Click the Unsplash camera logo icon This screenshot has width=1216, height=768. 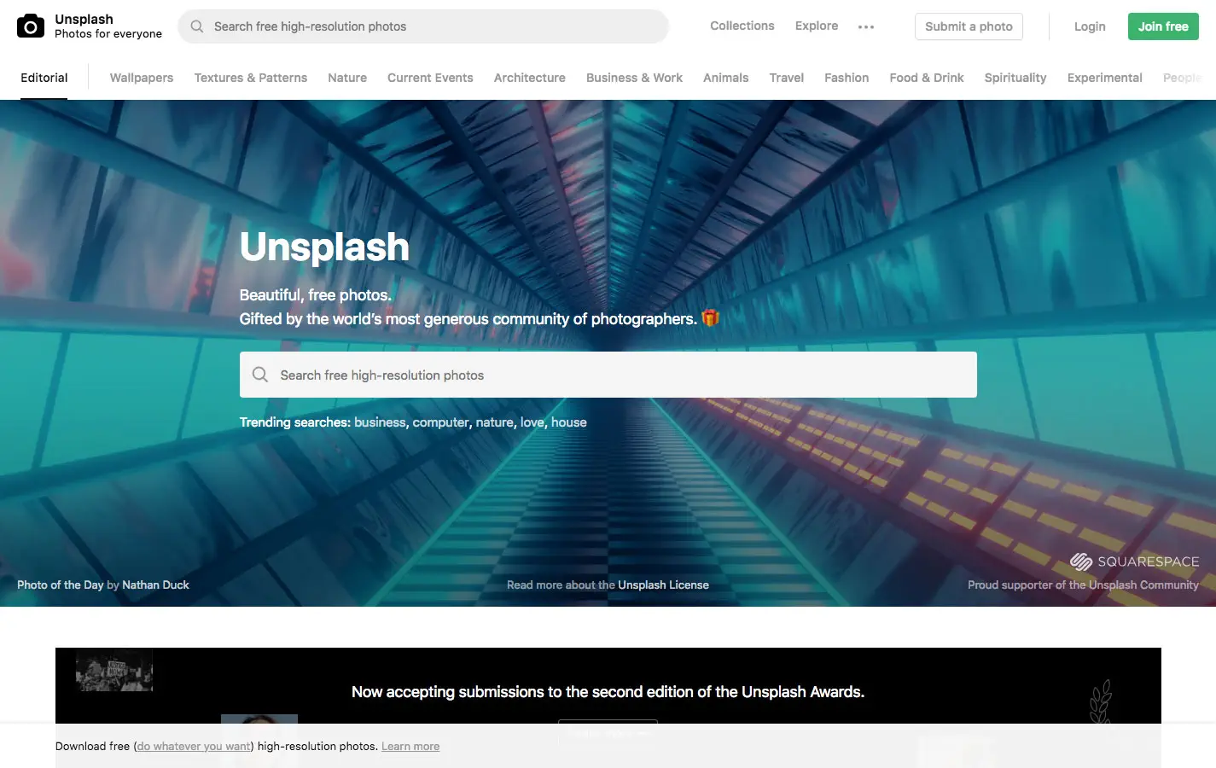(x=31, y=26)
